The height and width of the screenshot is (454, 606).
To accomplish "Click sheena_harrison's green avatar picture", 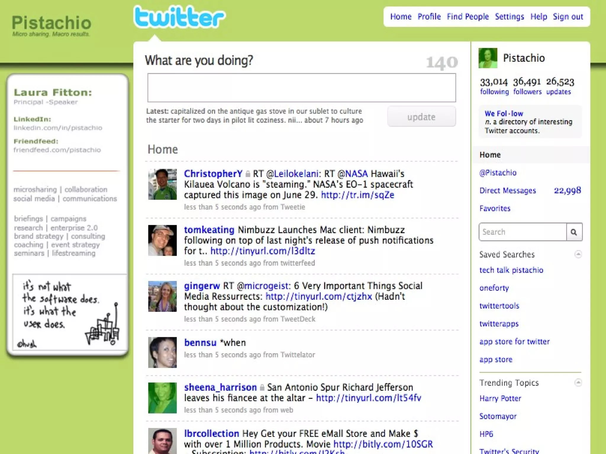I will (162, 398).
